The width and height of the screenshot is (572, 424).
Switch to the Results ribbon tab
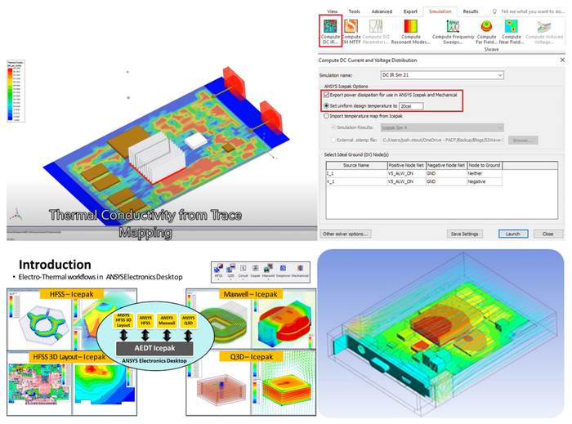point(471,11)
